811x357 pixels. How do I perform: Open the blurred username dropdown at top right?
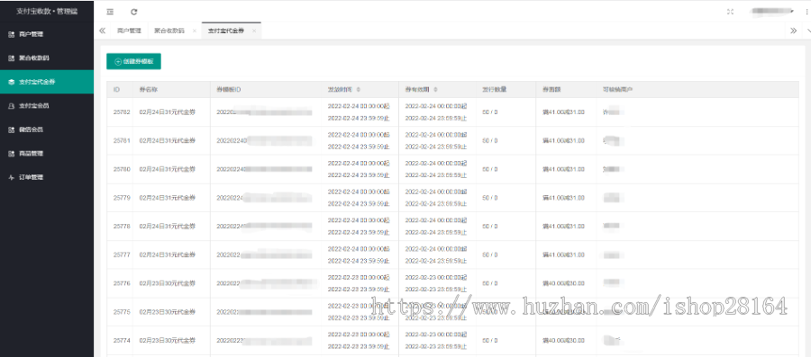(x=773, y=11)
